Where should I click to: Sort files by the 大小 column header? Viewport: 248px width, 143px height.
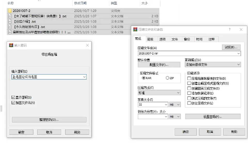tap(144, 3)
